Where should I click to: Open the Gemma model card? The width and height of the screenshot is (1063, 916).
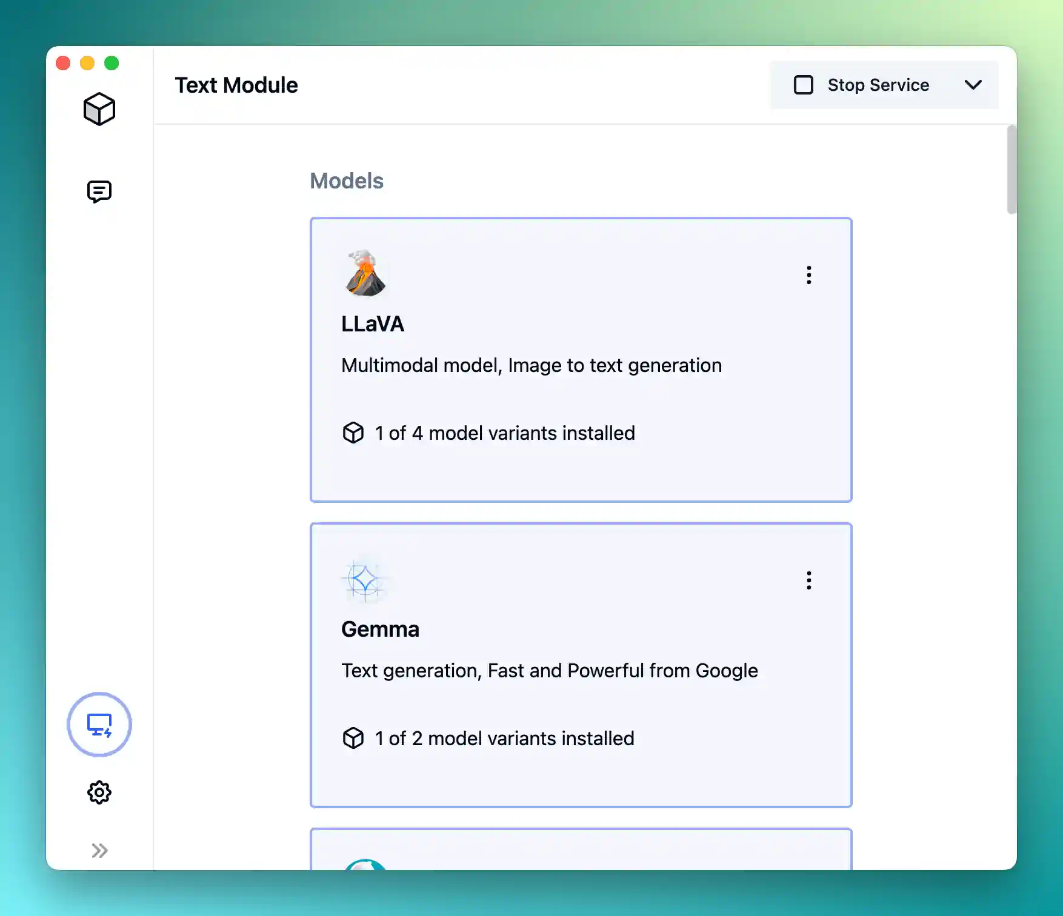coord(581,665)
